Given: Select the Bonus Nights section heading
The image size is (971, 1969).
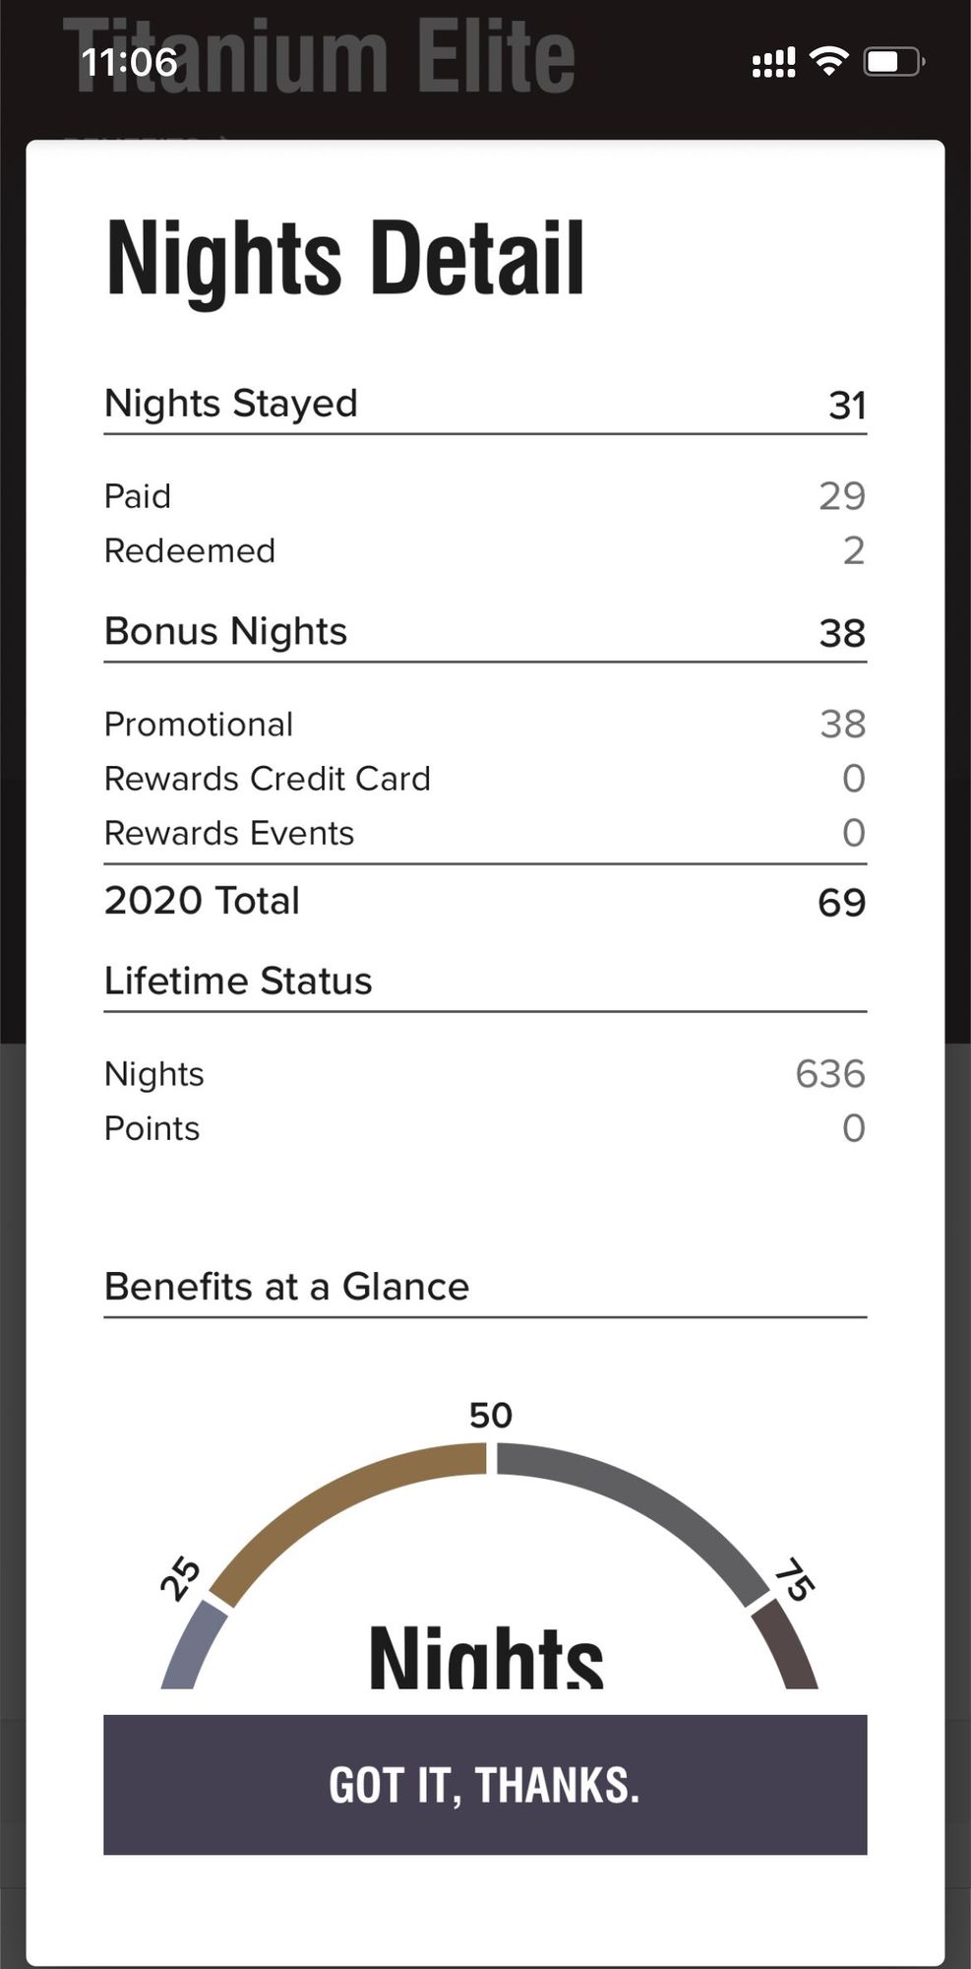Looking at the screenshot, I should pos(226,632).
